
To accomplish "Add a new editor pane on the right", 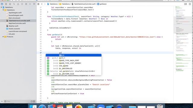I will (190, 4).
